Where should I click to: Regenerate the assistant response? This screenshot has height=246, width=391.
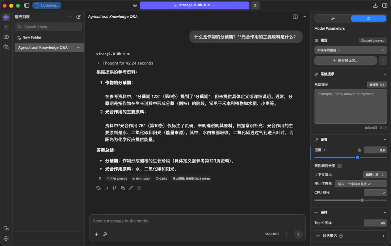98,188
